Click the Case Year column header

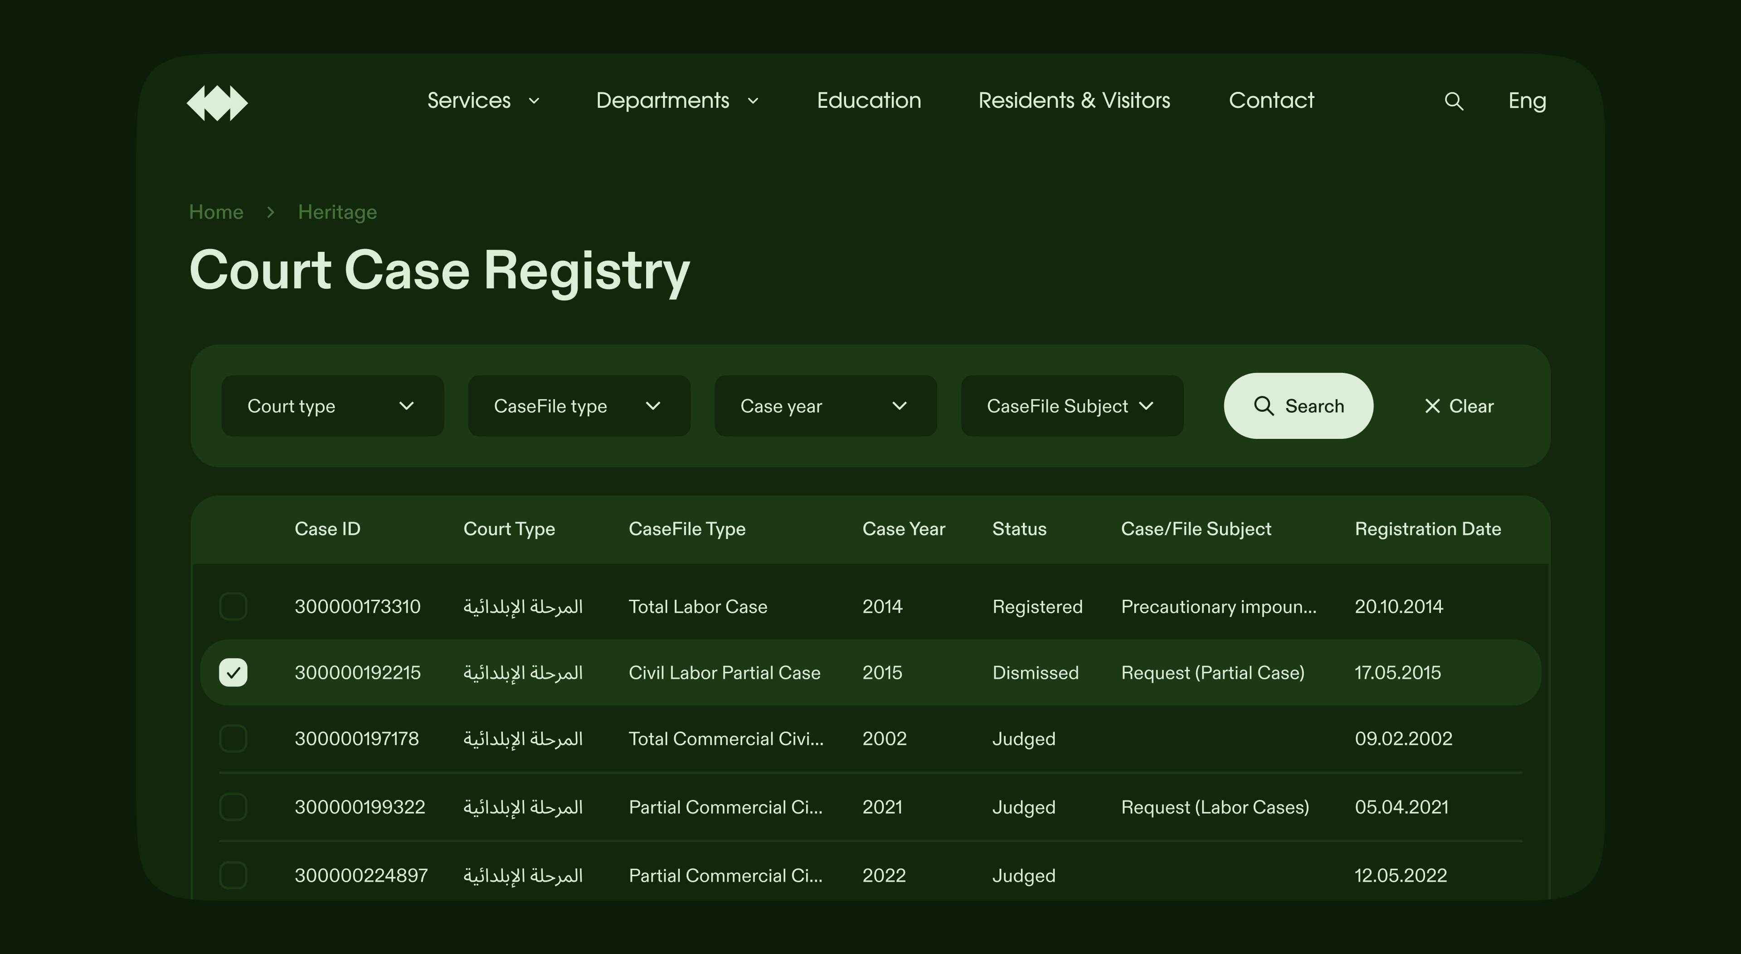904,529
